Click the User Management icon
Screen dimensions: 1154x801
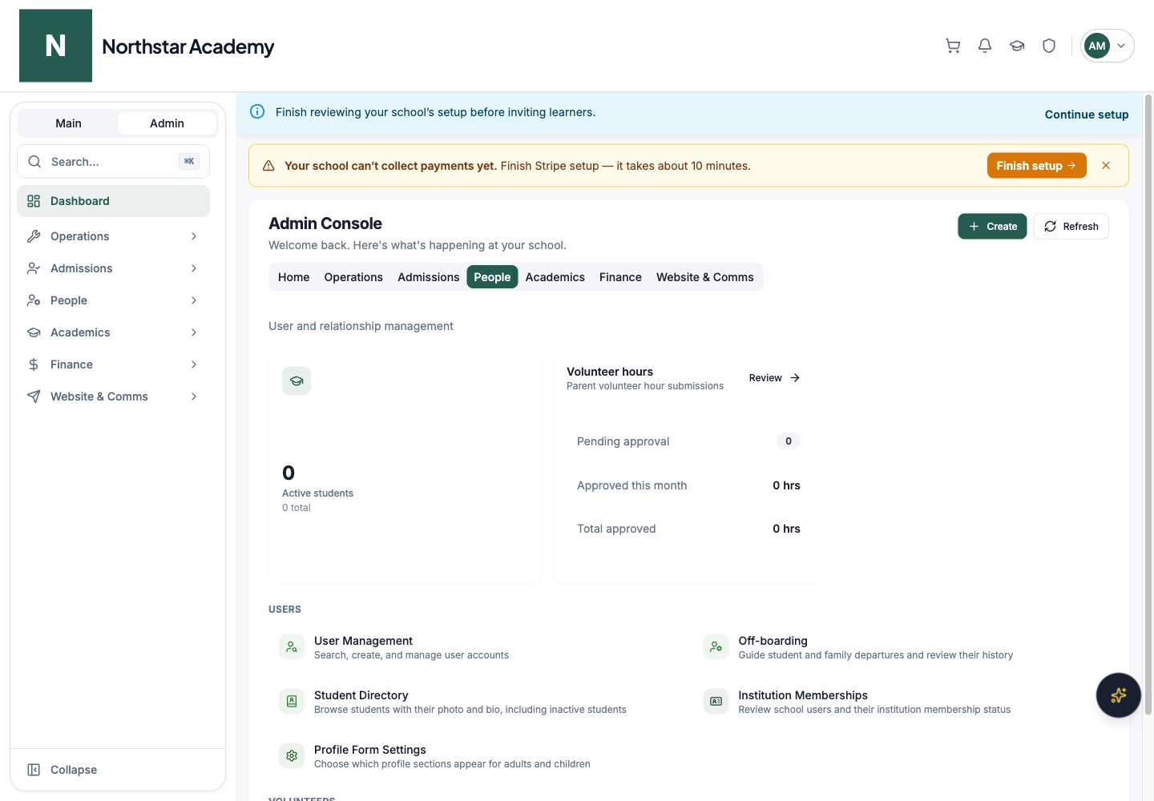click(x=292, y=647)
